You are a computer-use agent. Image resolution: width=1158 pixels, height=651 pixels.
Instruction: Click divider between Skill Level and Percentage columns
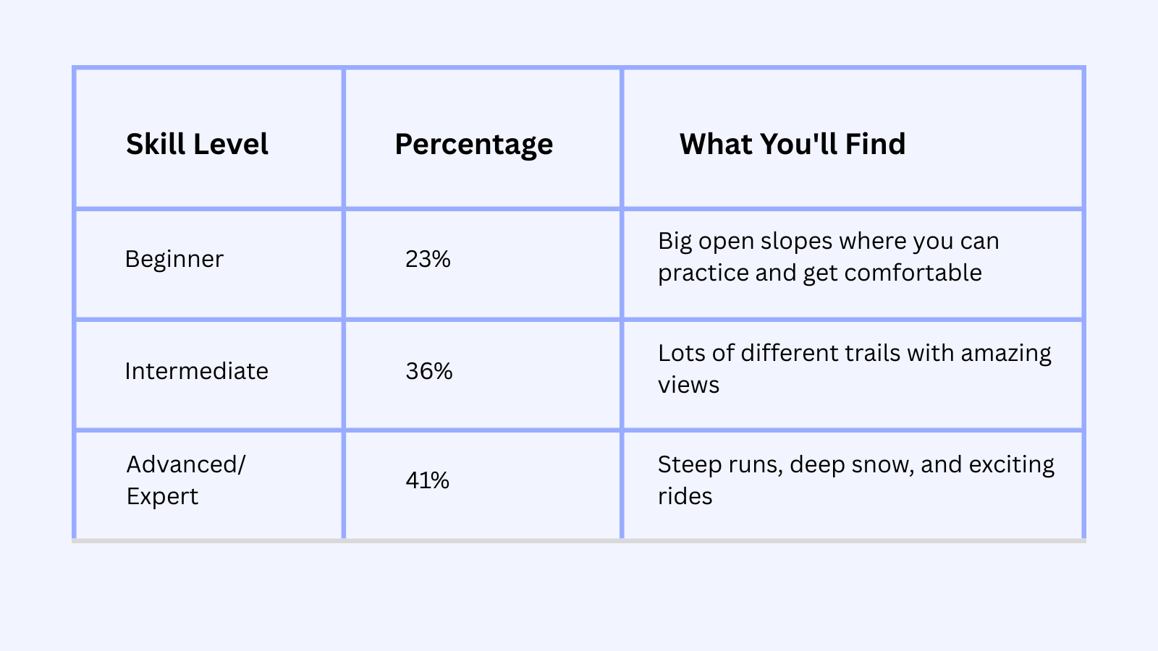point(344,304)
